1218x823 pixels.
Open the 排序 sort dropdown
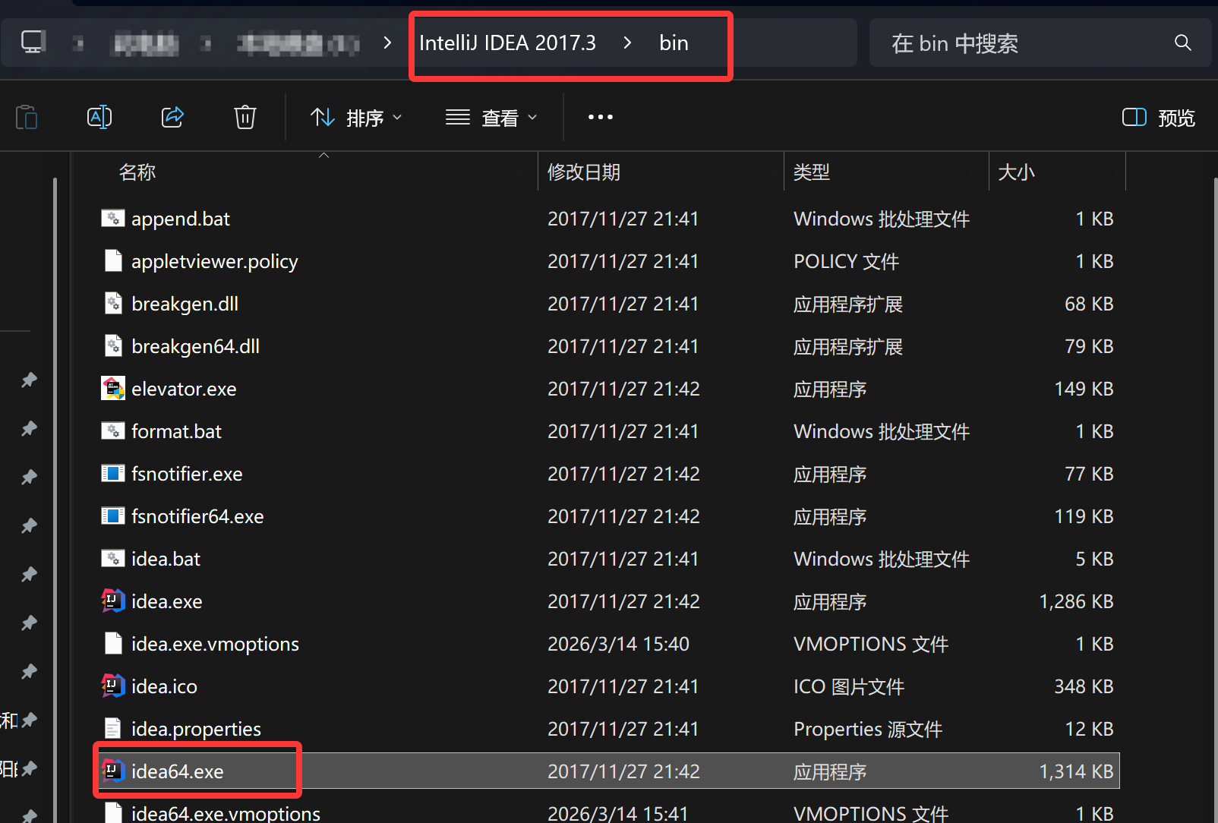[x=356, y=118]
